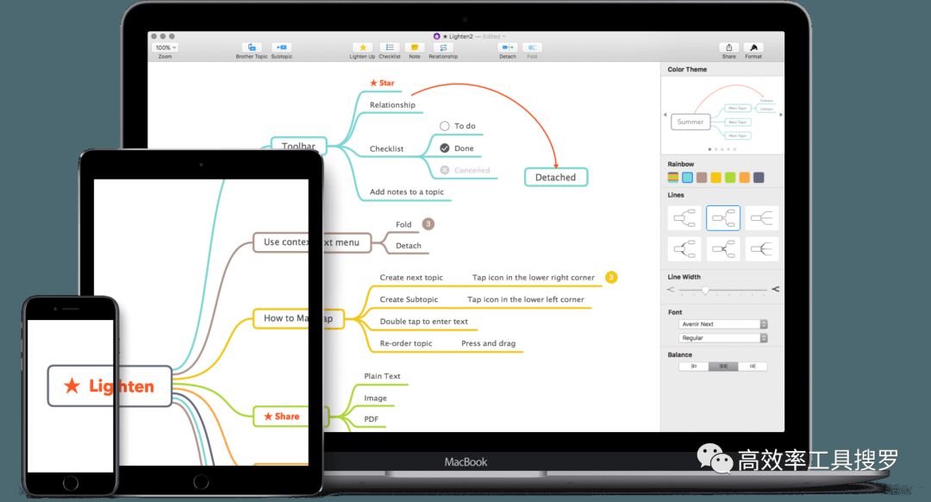Pick the orange color swatch
This screenshot has height=502, width=931.
click(745, 178)
